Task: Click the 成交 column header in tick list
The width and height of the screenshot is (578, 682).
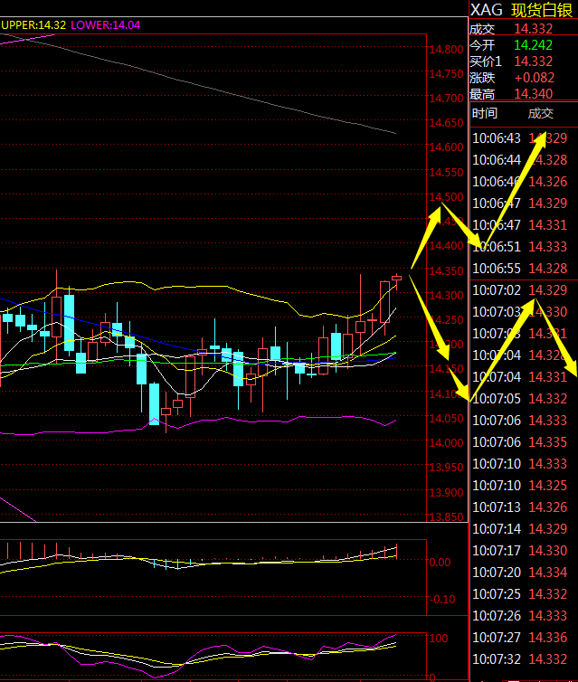Action: pos(541,114)
